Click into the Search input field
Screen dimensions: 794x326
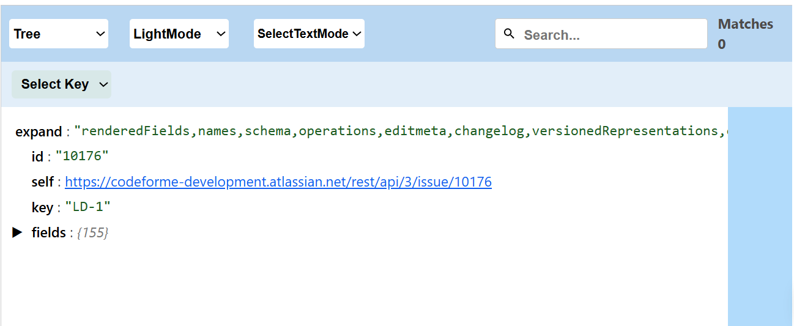pyautogui.click(x=612, y=35)
